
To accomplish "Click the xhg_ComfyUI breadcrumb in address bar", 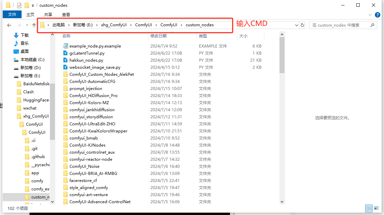I will pos(114,25).
